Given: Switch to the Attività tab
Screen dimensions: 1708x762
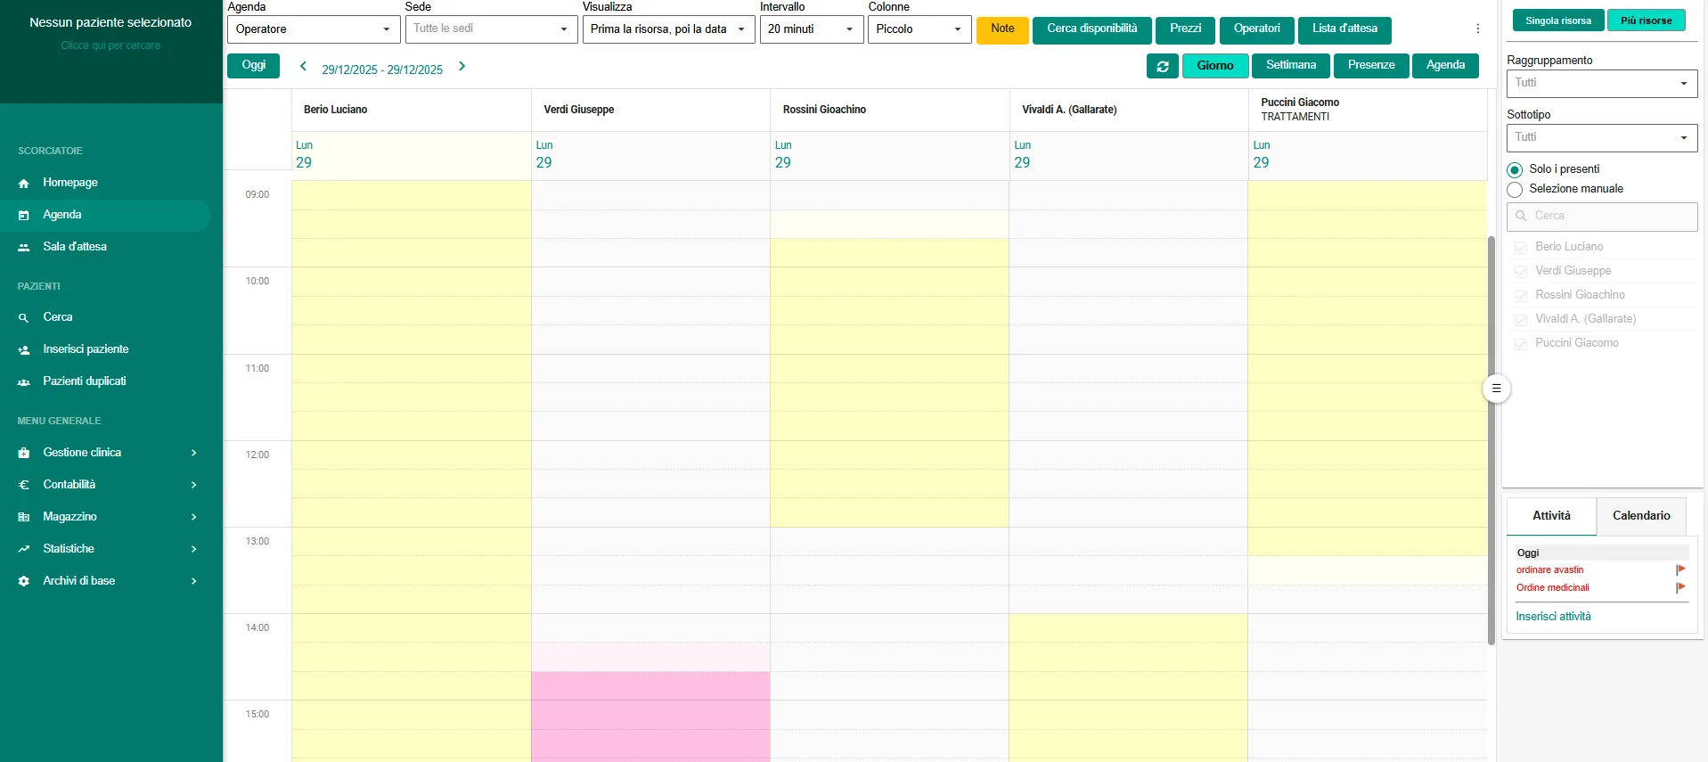Looking at the screenshot, I should tap(1551, 516).
